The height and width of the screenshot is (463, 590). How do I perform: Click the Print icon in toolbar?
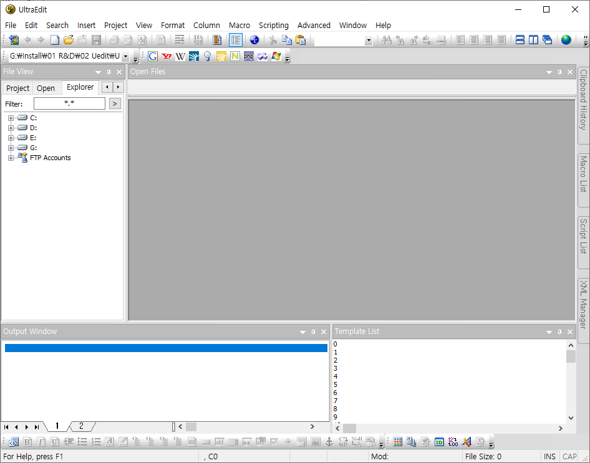click(114, 40)
